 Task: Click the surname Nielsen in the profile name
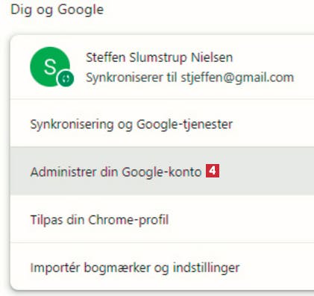(212, 57)
